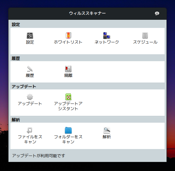
Task: Click the ホワイトリスト text label
Action: point(68,42)
